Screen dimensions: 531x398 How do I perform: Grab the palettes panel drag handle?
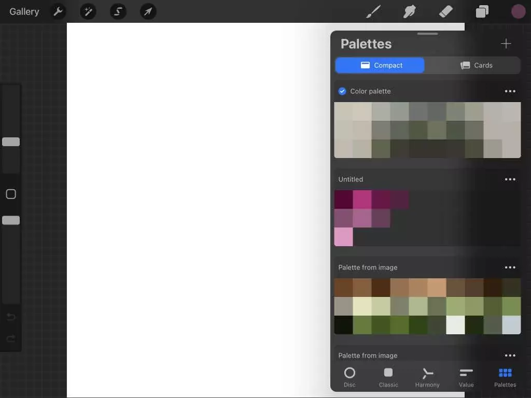[x=427, y=34]
